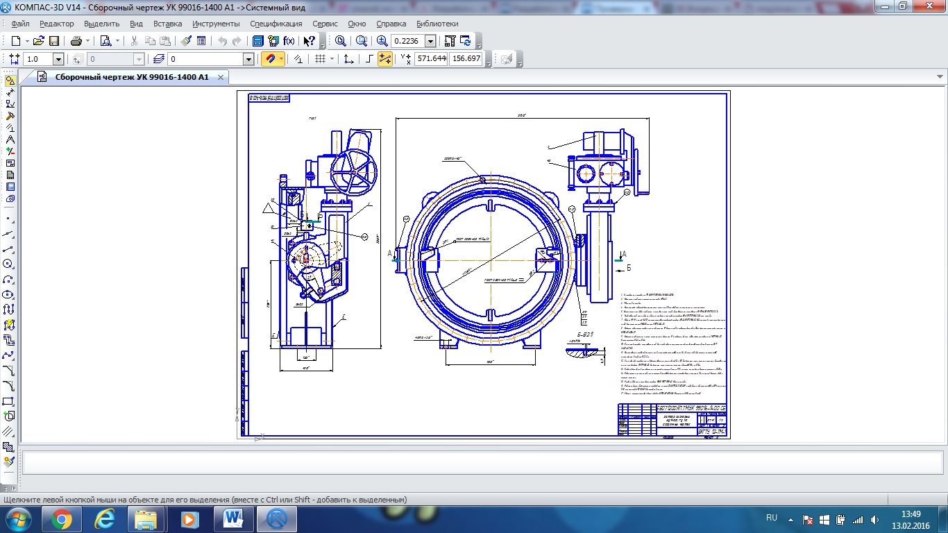Open a file with the folder icon
948x533 pixels.
pos(39,41)
